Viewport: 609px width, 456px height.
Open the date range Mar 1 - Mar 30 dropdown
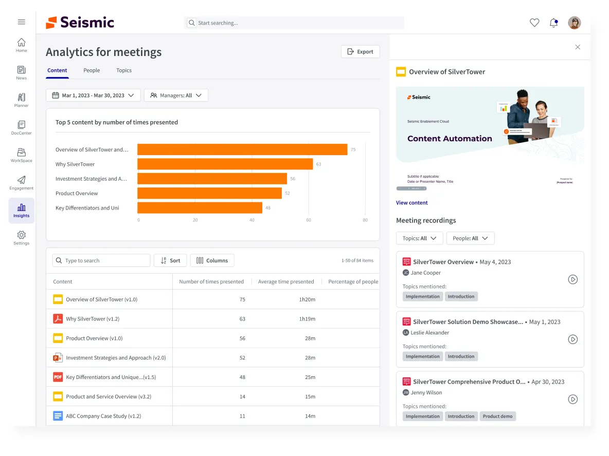point(93,96)
